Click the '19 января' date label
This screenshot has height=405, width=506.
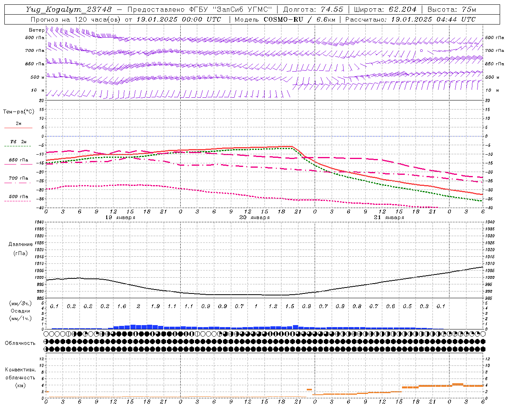click(x=120, y=217)
